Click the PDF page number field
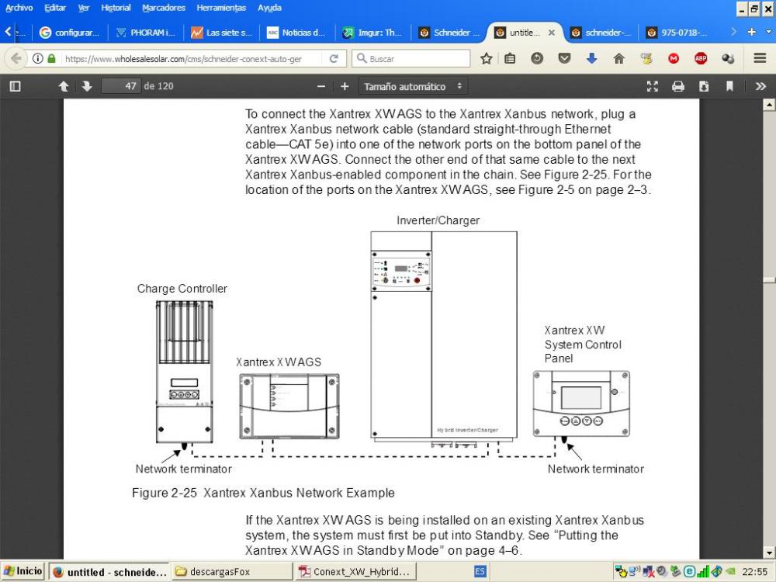Viewport: 776px width, 582px height. (121, 86)
